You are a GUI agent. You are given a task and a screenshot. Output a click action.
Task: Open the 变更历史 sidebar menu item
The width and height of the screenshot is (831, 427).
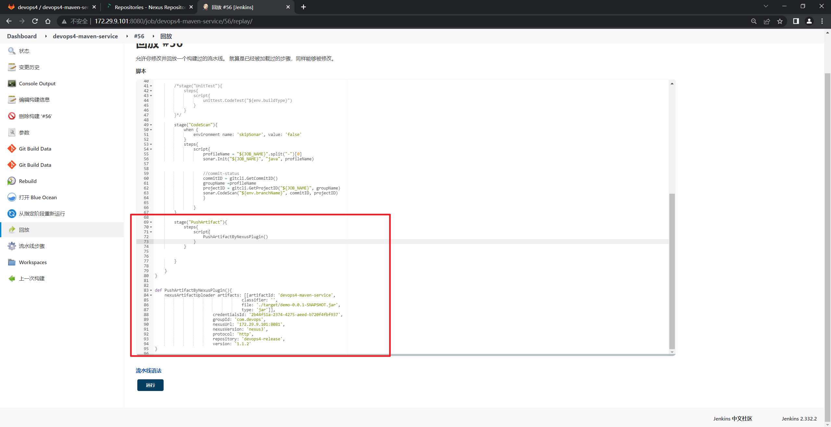[29, 67]
